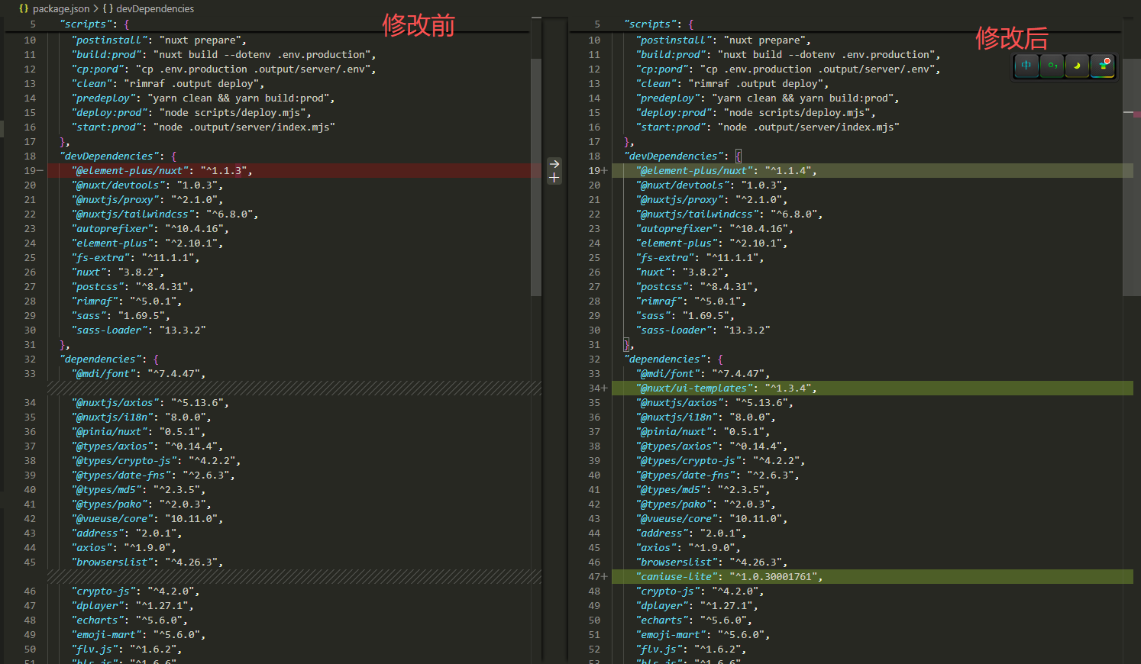The height and width of the screenshot is (664, 1141).
Task: Toggle the crescent moon IME button
Action: tap(1077, 66)
